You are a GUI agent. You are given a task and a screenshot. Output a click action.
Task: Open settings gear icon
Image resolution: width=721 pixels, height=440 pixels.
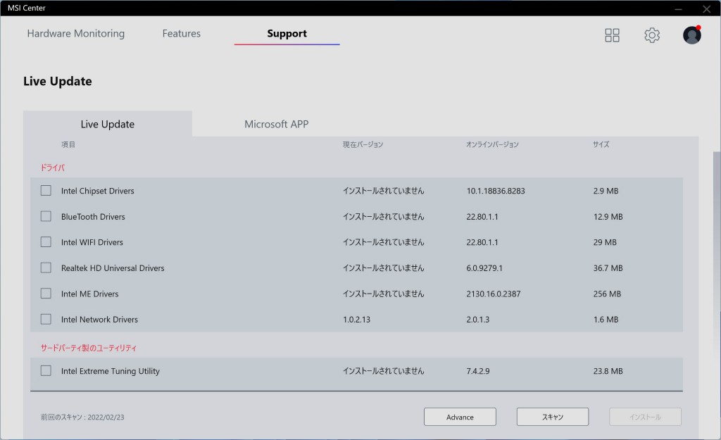tap(651, 35)
